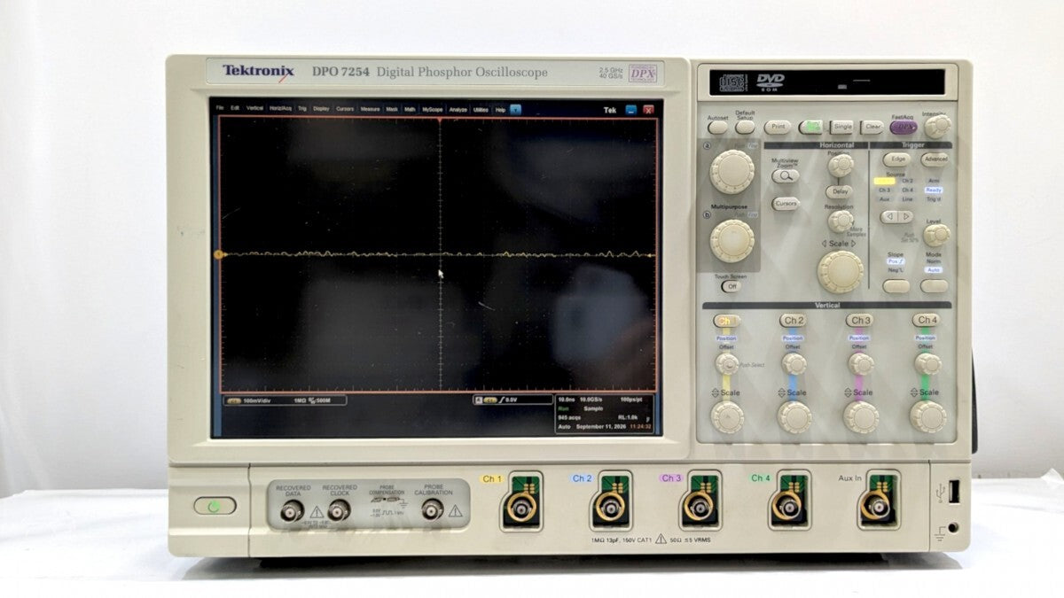Open the MyScope menu

(x=433, y=108)
